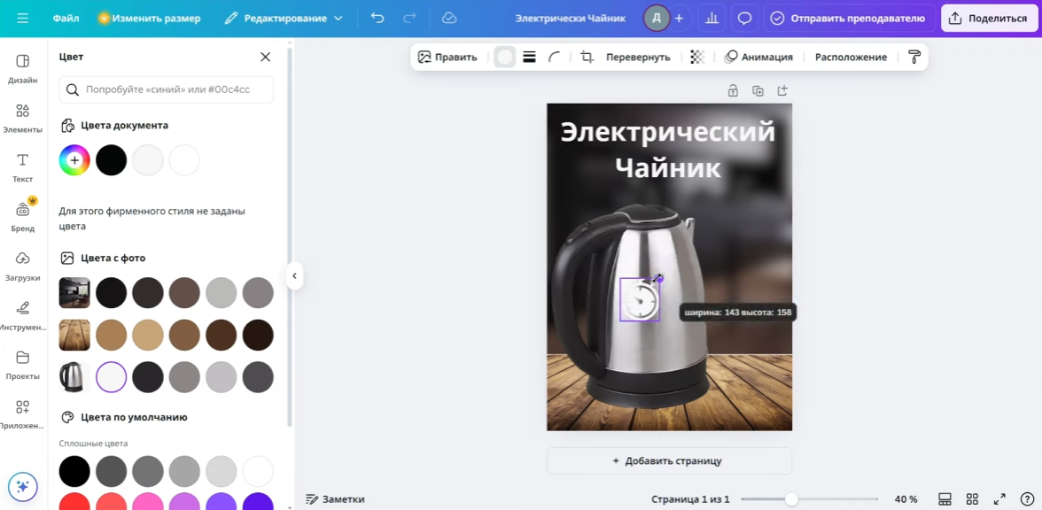This screenshot has height=510, width=1042.
Task: Open the page thumbnails strip view
Action: pos(945,498)
